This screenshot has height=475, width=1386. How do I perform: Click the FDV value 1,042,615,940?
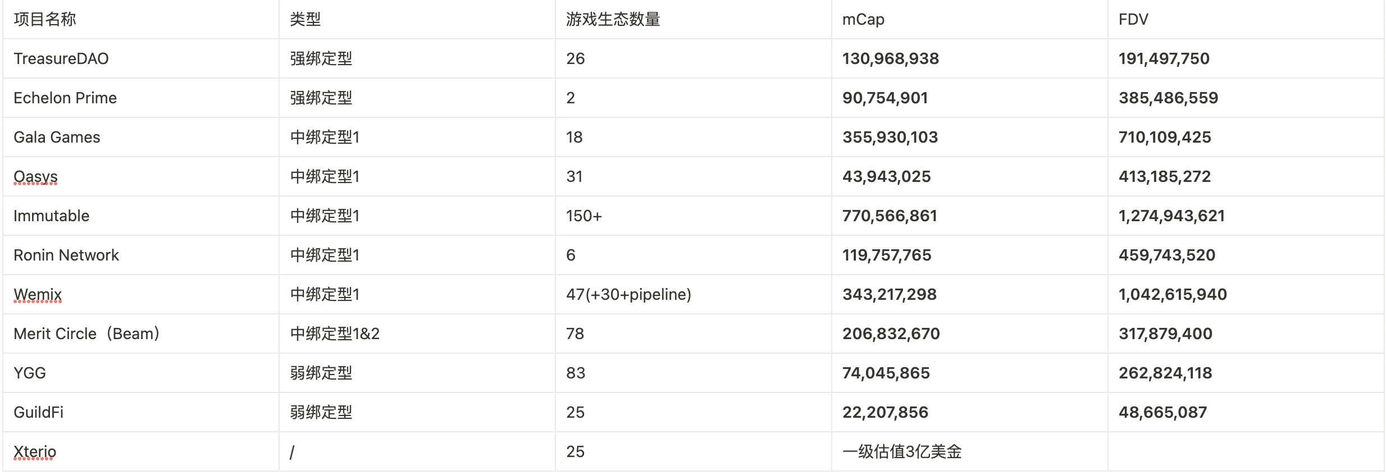(1173, 295)
